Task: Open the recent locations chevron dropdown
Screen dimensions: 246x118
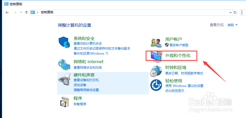Action: (21, 13)
